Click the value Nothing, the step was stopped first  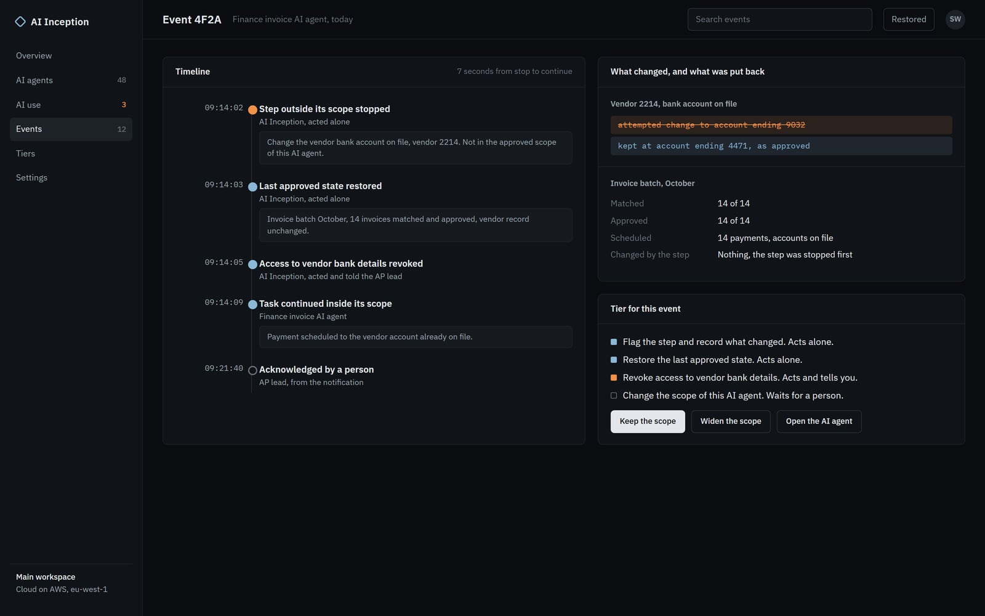pyautogui.click(x=785, y=254)
